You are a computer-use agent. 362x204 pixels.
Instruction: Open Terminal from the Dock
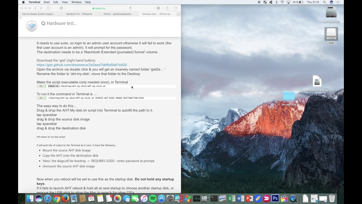[x=214, y=199]
